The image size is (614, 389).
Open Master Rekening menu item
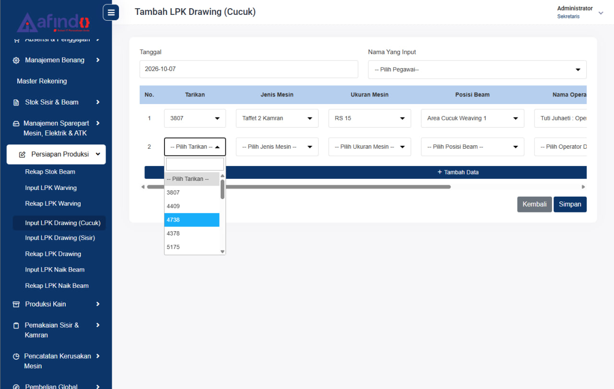[x=42, y=81]
